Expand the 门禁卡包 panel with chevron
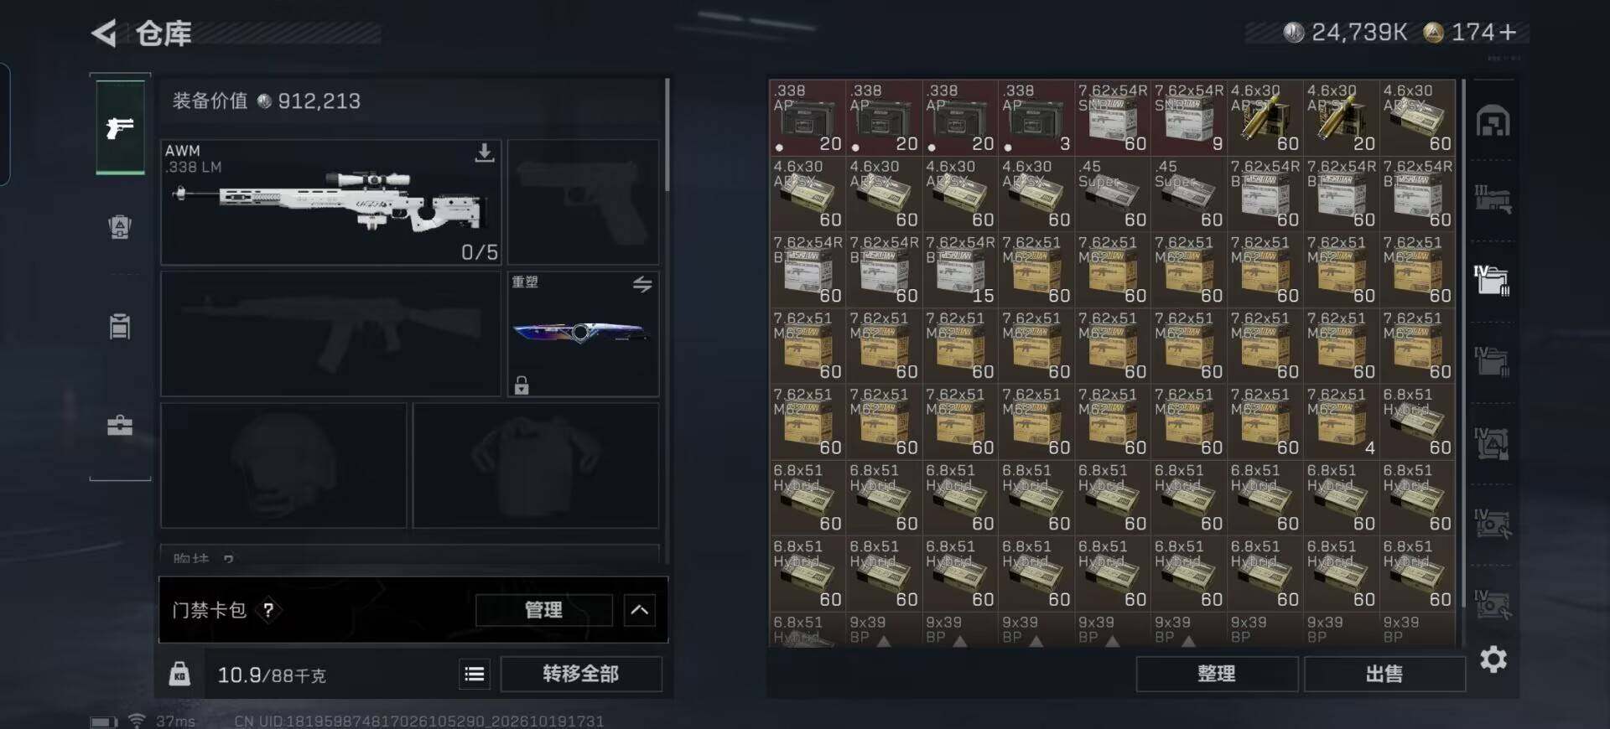The image size is (1610, 729). tap(639, 610)
